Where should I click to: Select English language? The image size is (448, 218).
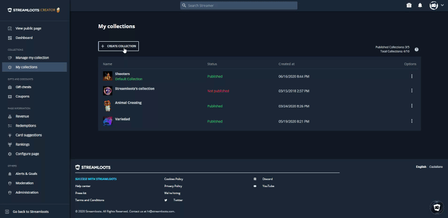(421, 167)
